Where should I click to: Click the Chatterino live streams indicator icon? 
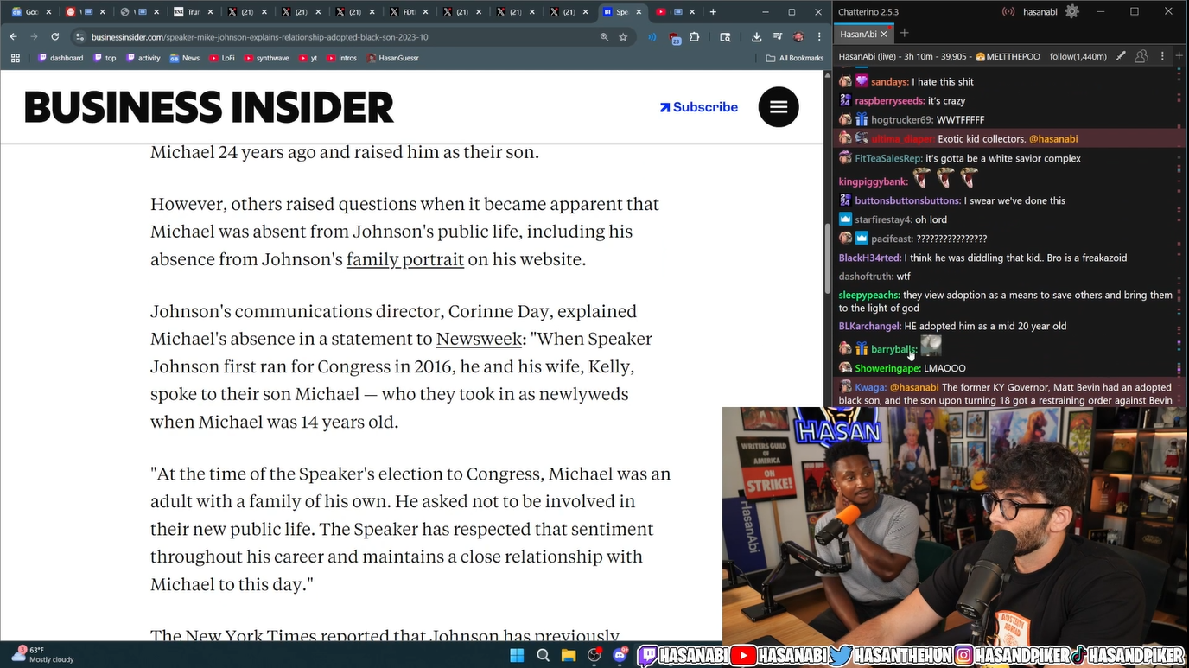pos(1008,12)
